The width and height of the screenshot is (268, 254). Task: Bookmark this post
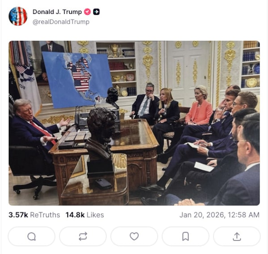click(185, 237)
